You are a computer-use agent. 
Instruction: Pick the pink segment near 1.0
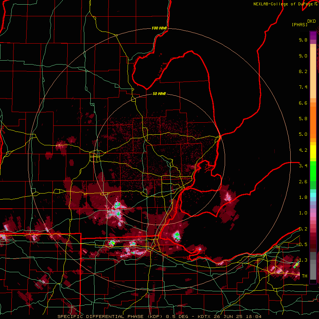pyautogui.click(x=313, y=215)
